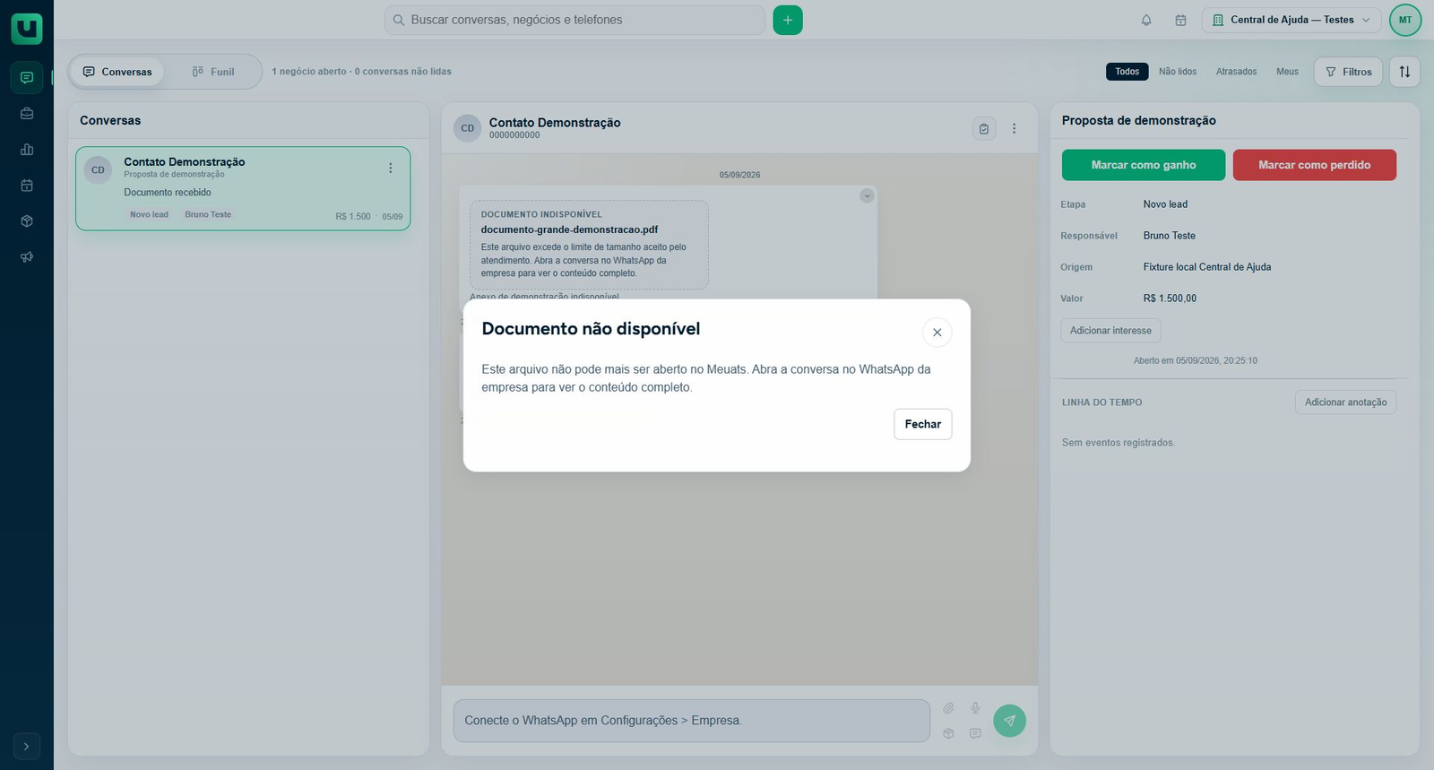Image resolution: width=1434 pixels, height=770 pixels.
Task: Click the Fechar button
Action: click(x=922, y=424)
